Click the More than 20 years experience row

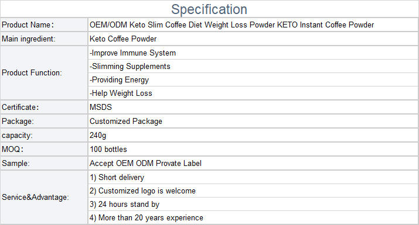[253, 217]
